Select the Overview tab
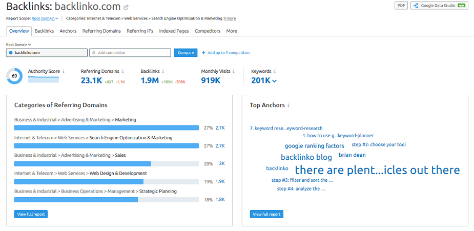474x231 pixels. (19, 31)
